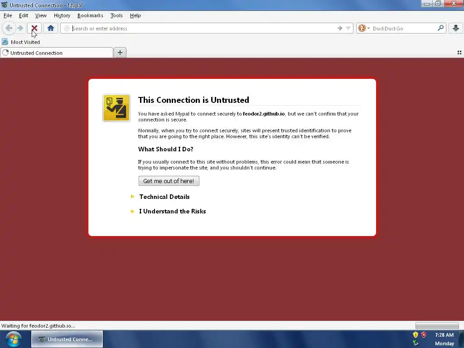Image resolution: width=464 pixels, height=348 pixels.
Task: Click the feodor2.github.io hostname text
Action: 264,114
